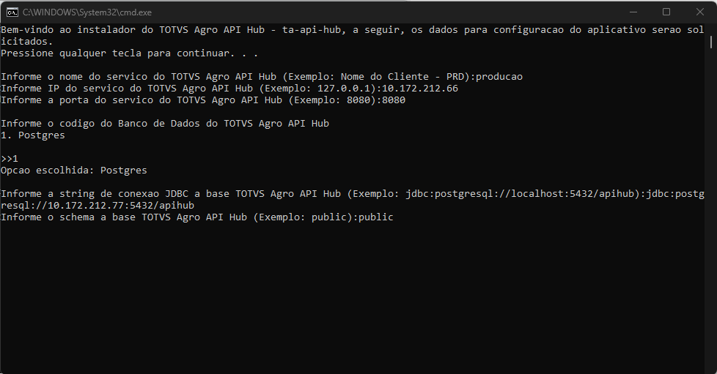
Task: Click the "1. Postgres" database option line
Action: (x=33, y=135)
